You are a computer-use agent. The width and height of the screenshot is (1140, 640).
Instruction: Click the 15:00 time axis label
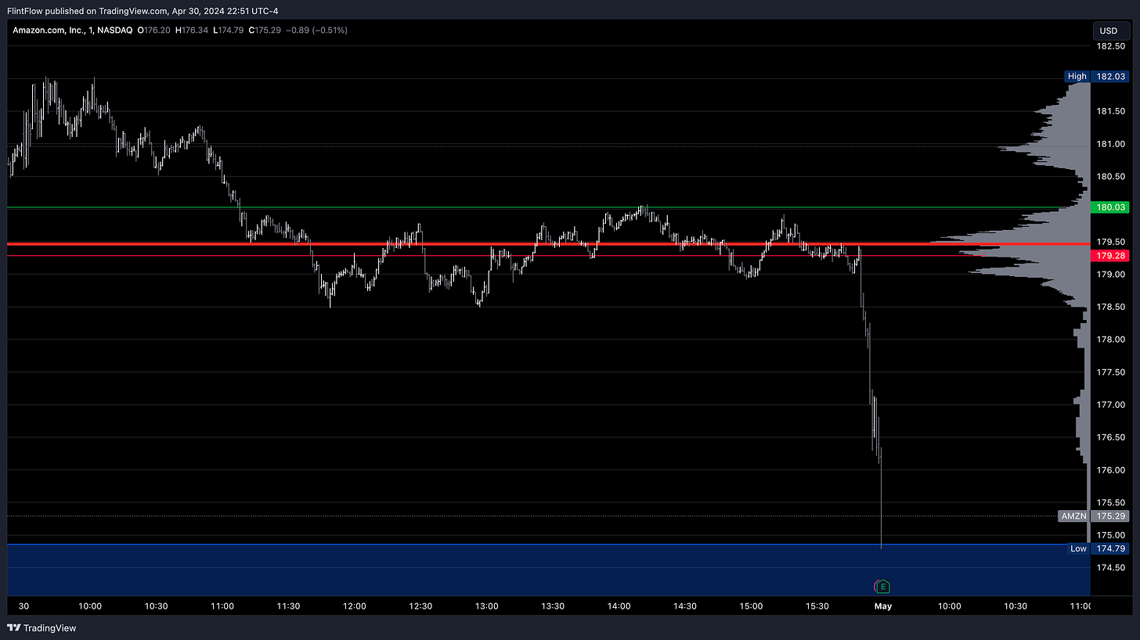coord(751,606)
